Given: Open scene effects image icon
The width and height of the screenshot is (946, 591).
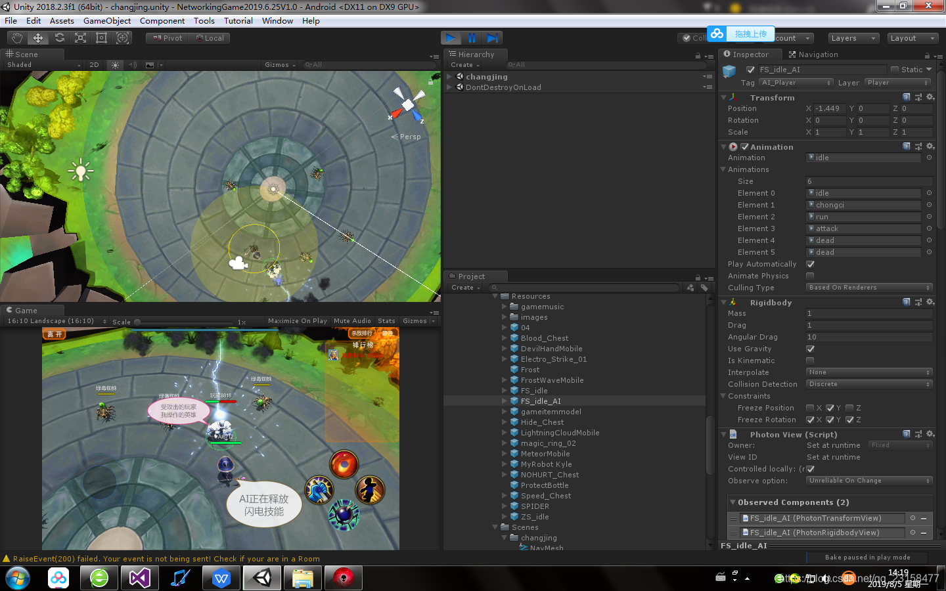Looking at the screenshot, I should [150, 65].
